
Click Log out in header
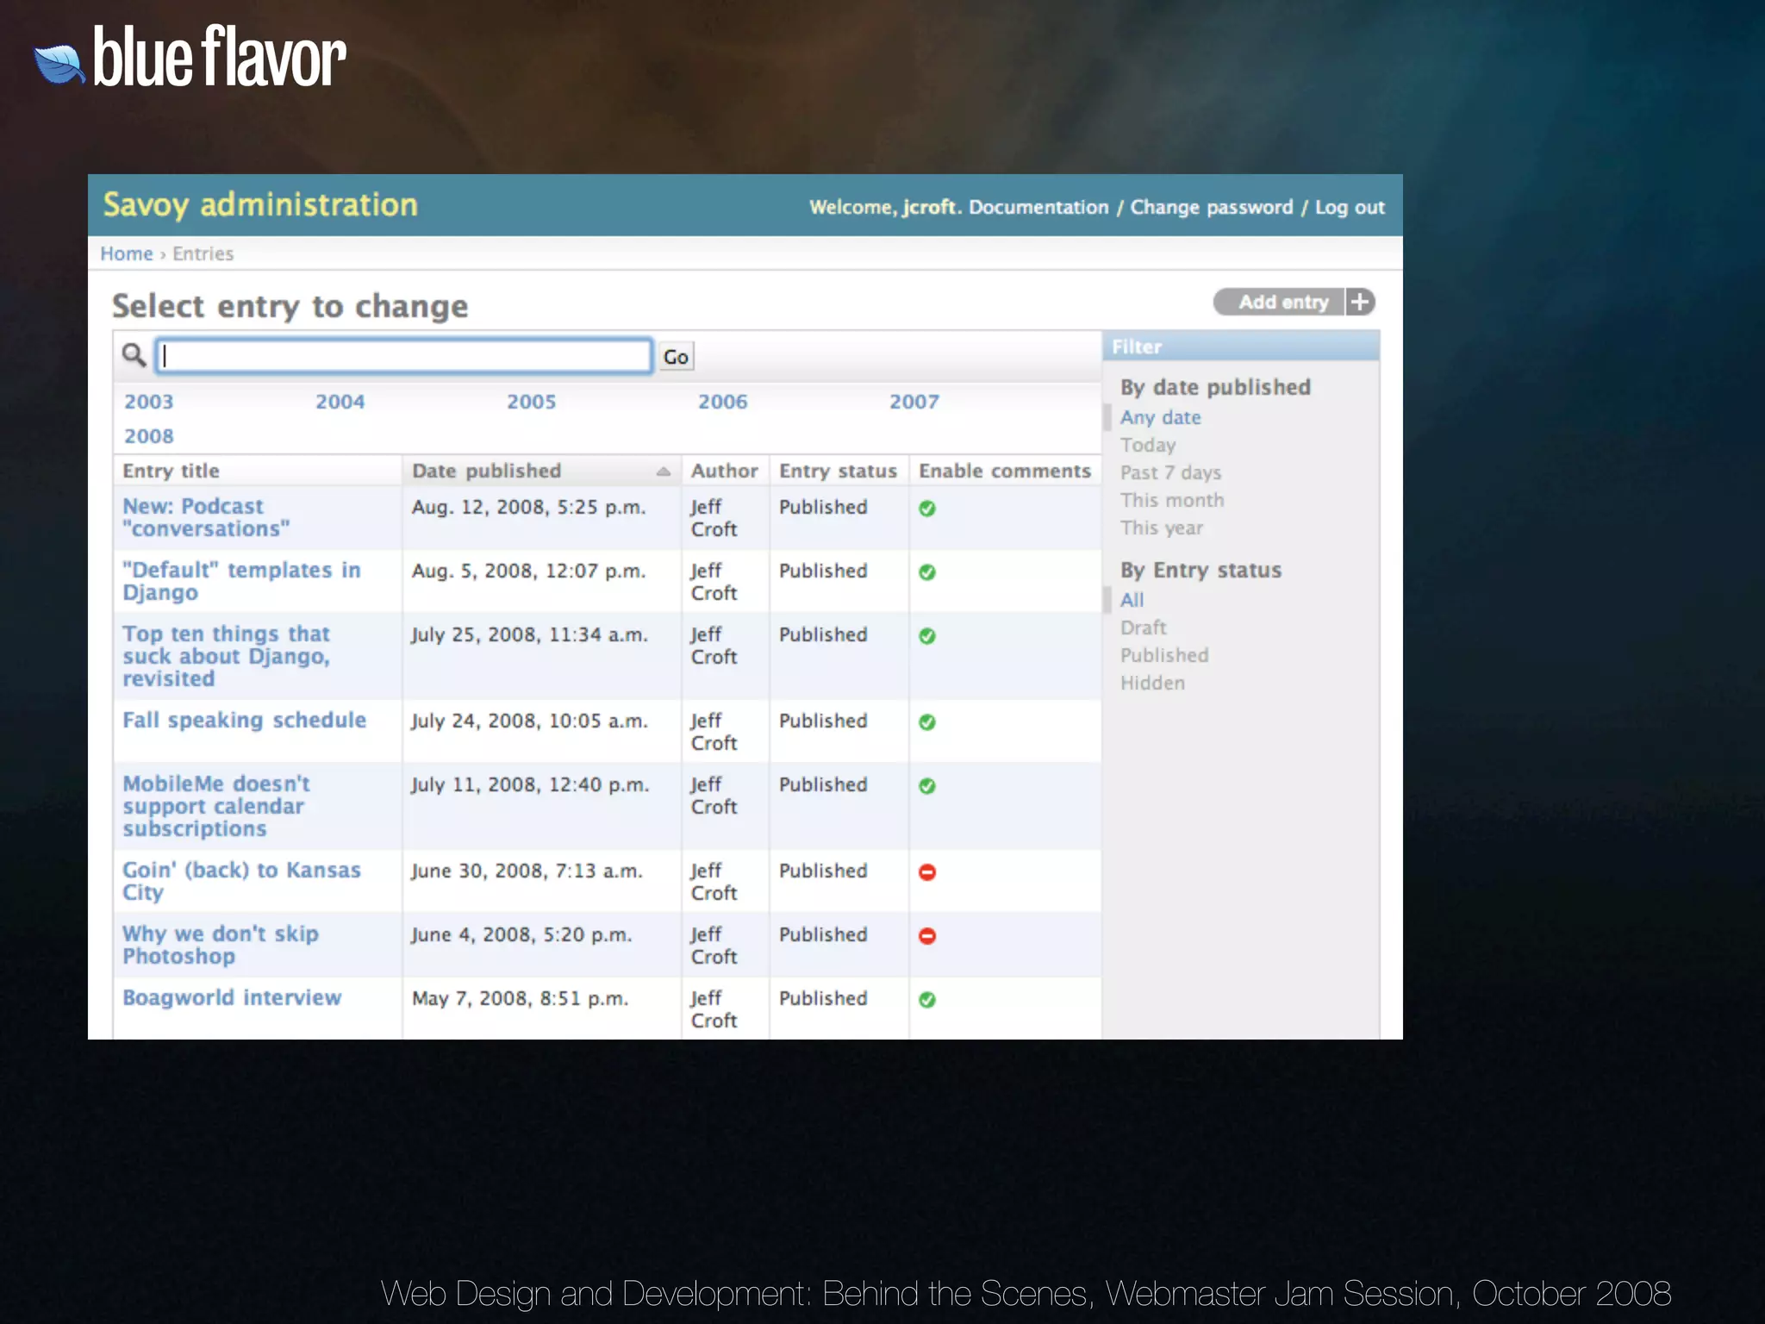pos(1349,208)
